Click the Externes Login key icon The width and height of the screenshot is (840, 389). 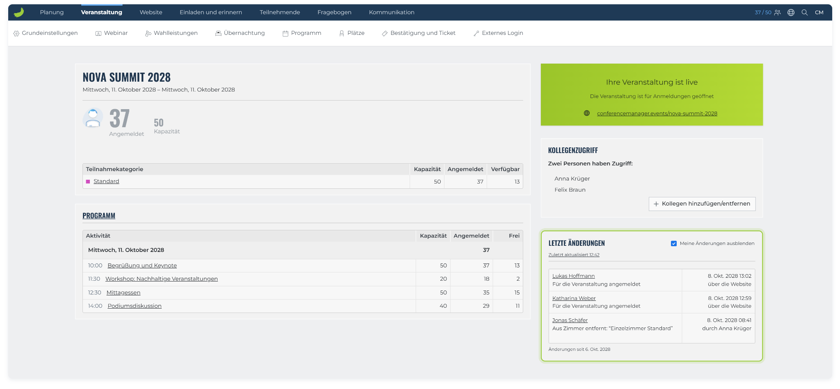tap(476, 33)
